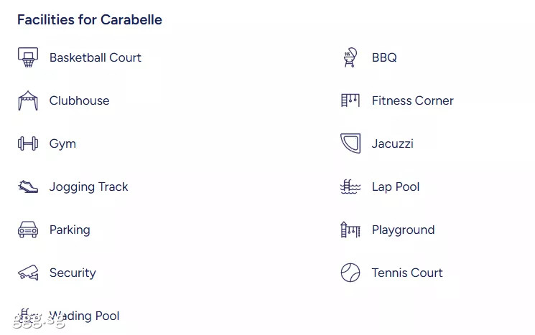Click the Basketball Court text
The width and height of the screenshot is (535, 335).
tap(96, 57)
